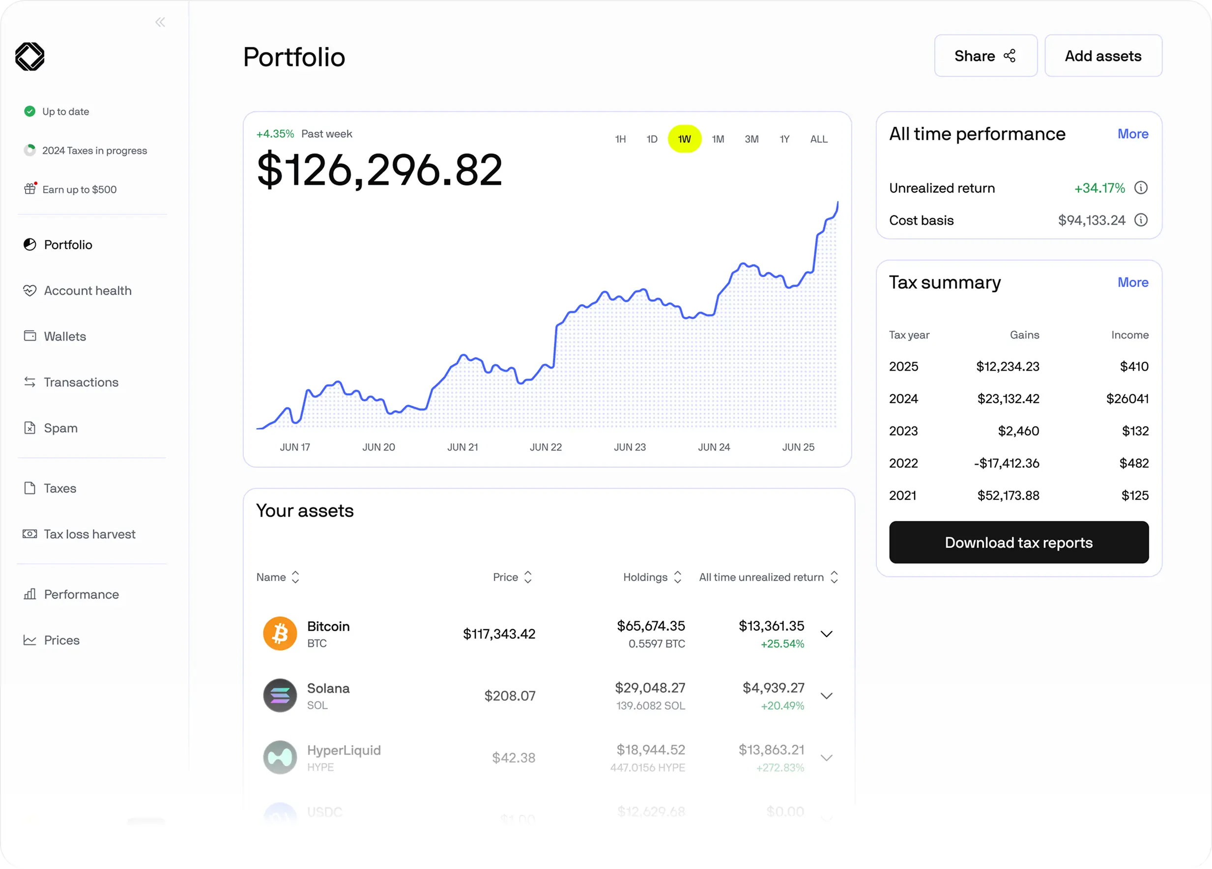Click Download tax reports
1212x869 pixels.
click(x=1018, y=543)
